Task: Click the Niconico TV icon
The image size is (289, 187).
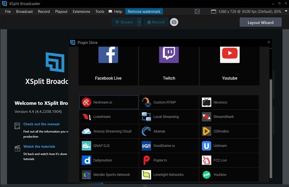Action: click(x=206, y=102)
